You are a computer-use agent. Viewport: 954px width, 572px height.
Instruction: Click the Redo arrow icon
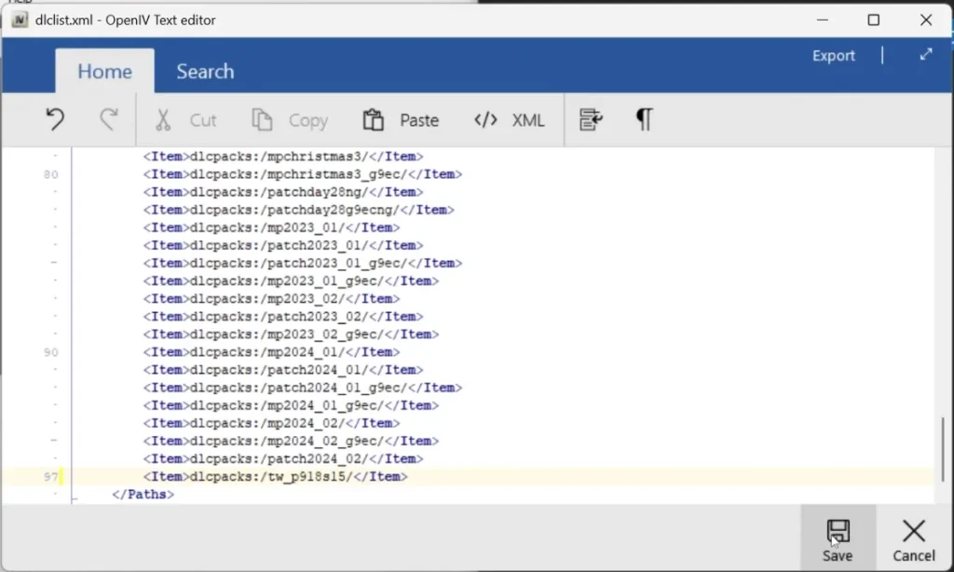(109, 119)
